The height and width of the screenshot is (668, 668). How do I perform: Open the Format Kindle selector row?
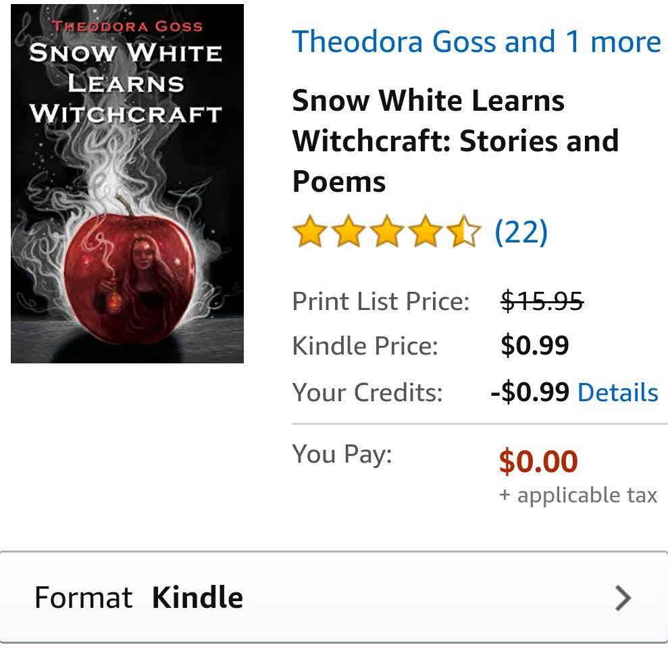tap(334, 597)
